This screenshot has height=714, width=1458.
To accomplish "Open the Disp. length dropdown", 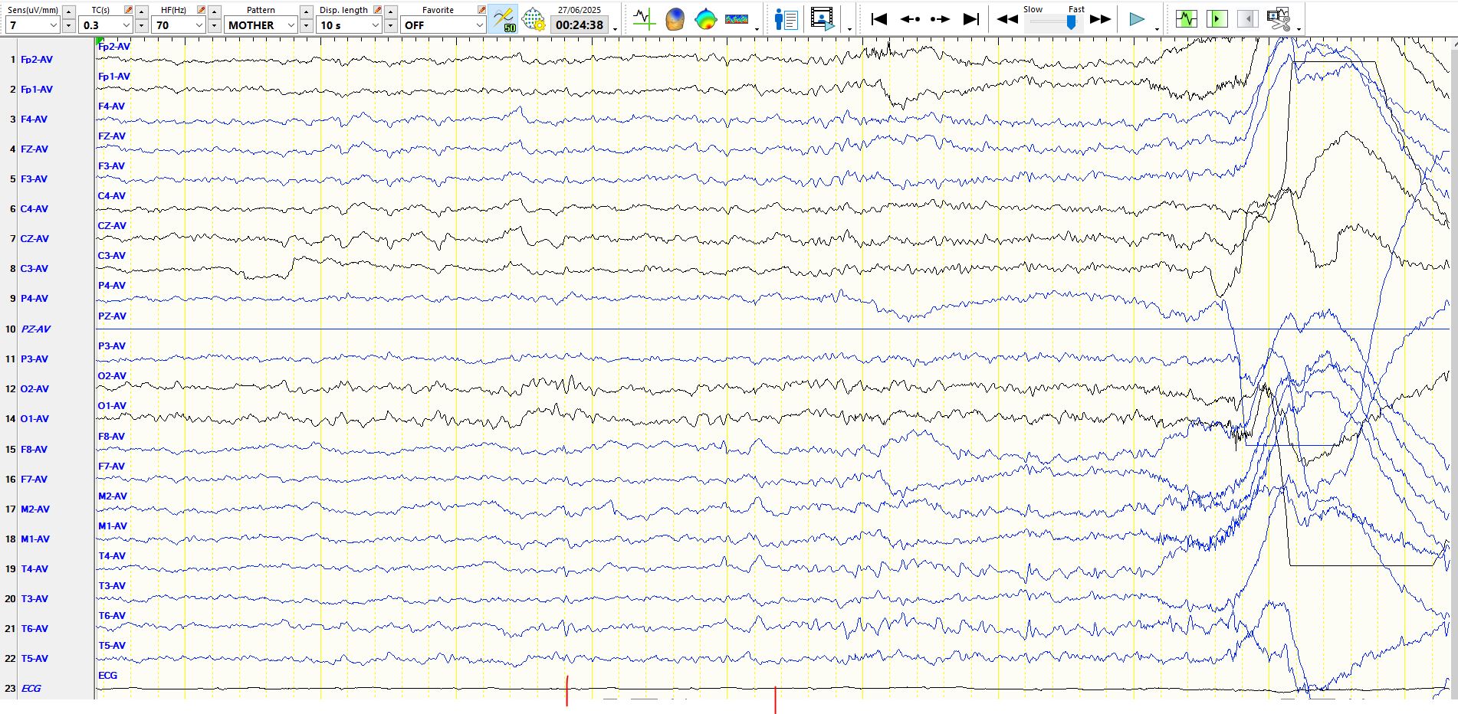I will (x=375, y=25).
